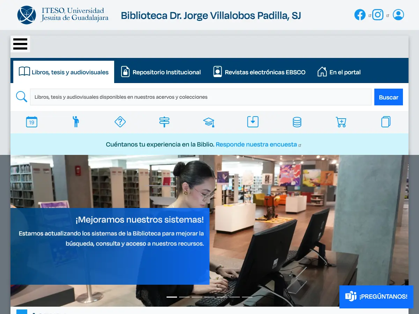Click the person figure icon
The image size is (419, 314).
(76, 122)
